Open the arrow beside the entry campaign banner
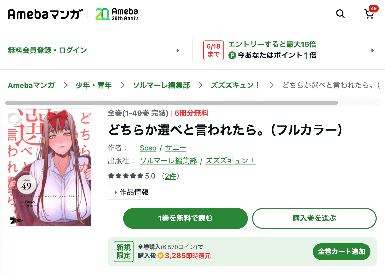The width and height of the screenshot is (385, 275). click(x=373, y=50)
